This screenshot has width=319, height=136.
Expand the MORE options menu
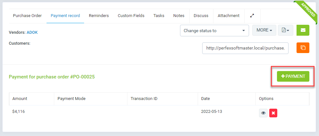(264, 30)
